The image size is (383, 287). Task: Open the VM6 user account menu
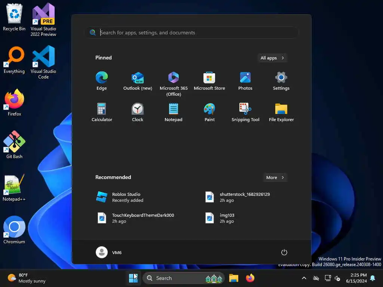tap(109, 252)
